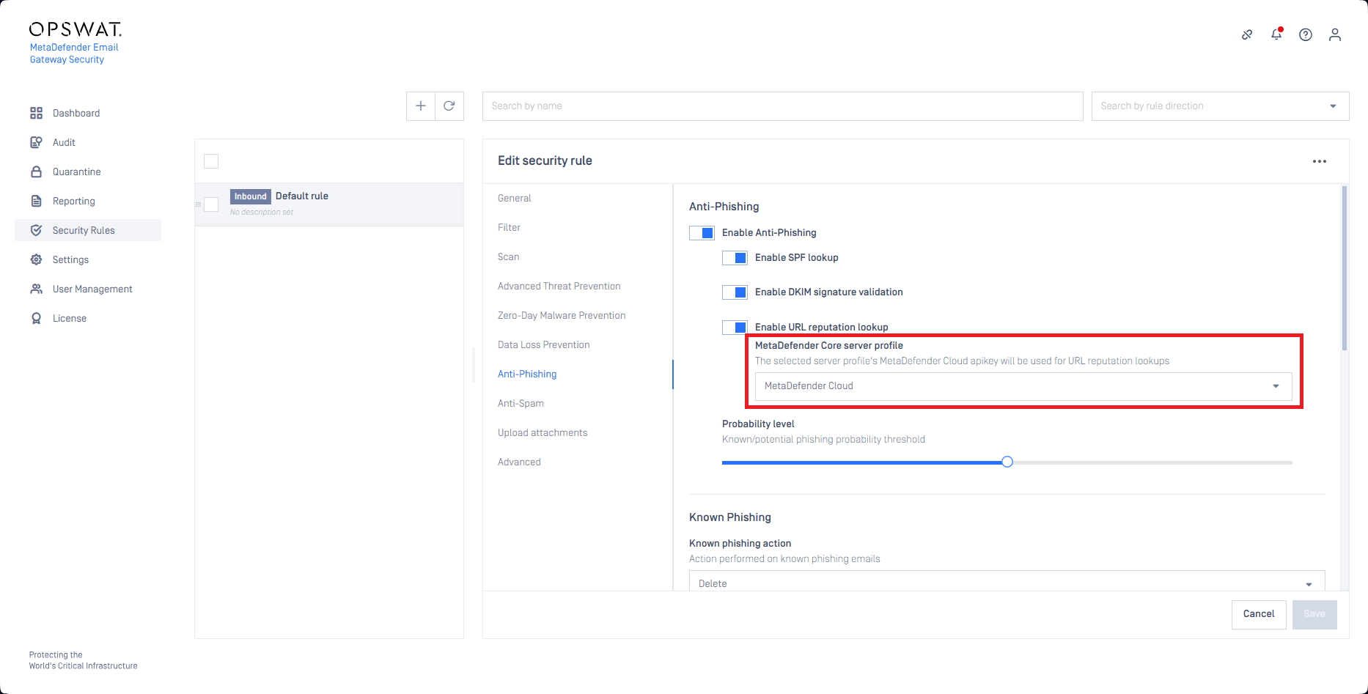Click the User Management people icon
Viewport: 1368px width, 694px height.
pos(36,289)
